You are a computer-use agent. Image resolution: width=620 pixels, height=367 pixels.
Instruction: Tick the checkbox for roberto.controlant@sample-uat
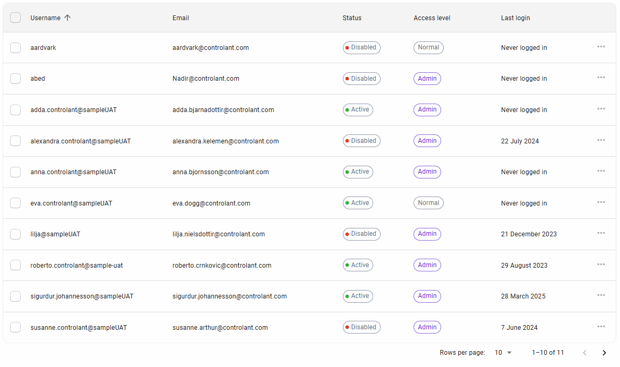pyautogui.click(x=15, y=265)
